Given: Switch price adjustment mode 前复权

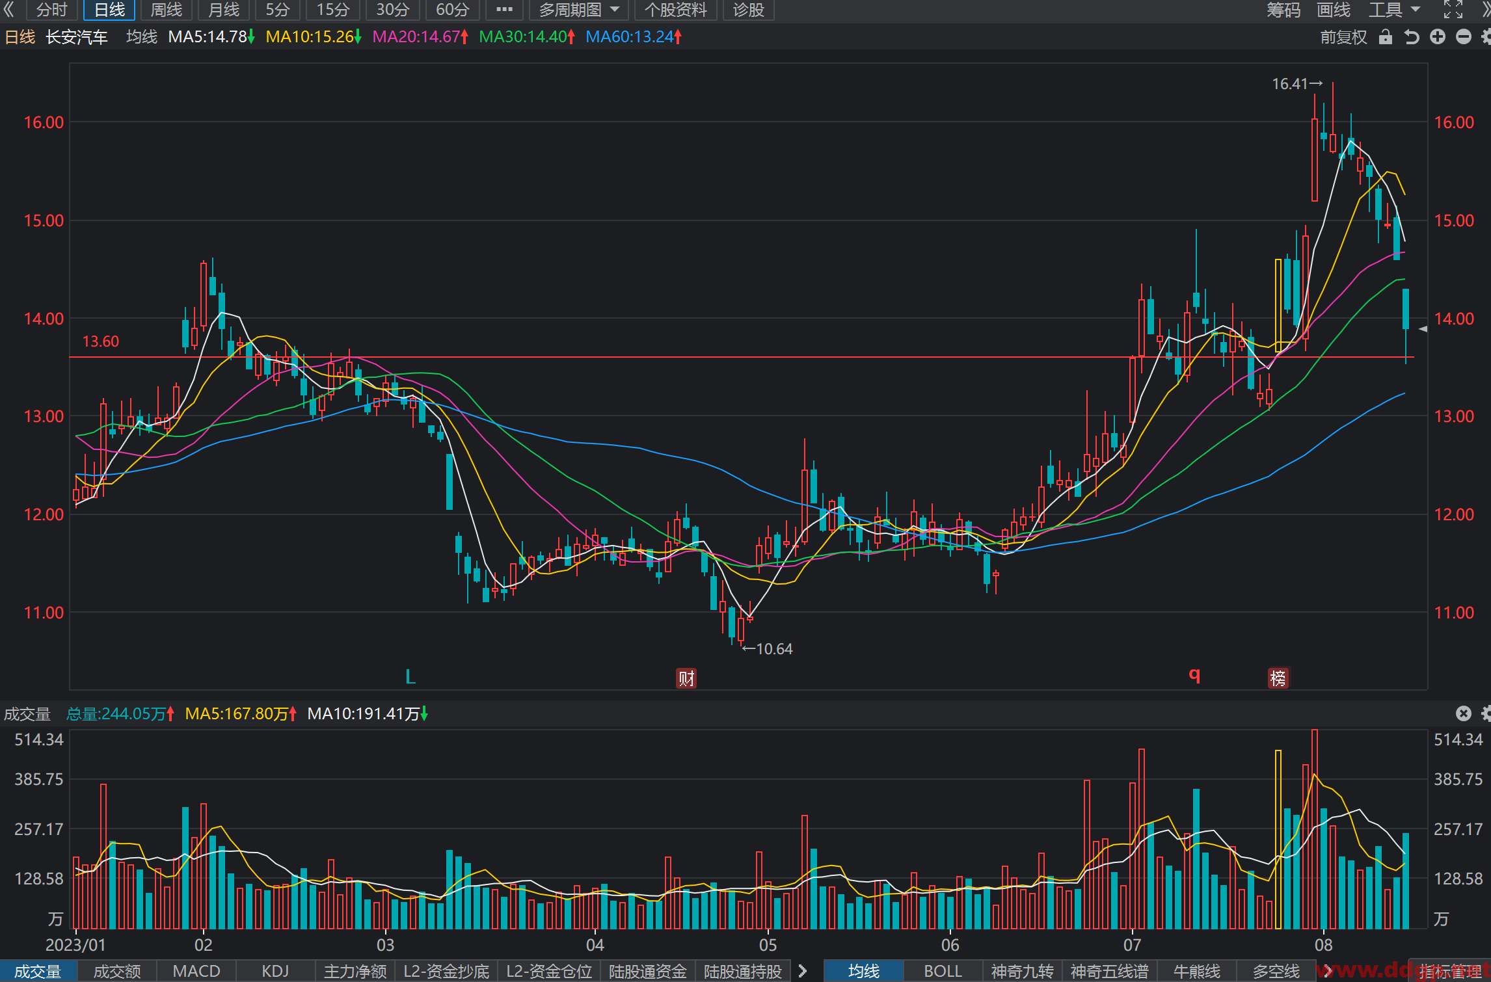Looking at the screenshot, I should pos(1343,37).
